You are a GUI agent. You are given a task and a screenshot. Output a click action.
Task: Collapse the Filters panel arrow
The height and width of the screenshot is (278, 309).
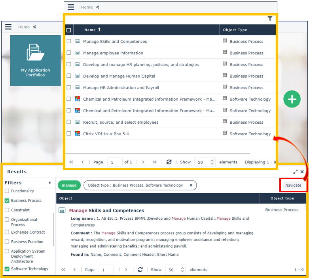[49, 183]
